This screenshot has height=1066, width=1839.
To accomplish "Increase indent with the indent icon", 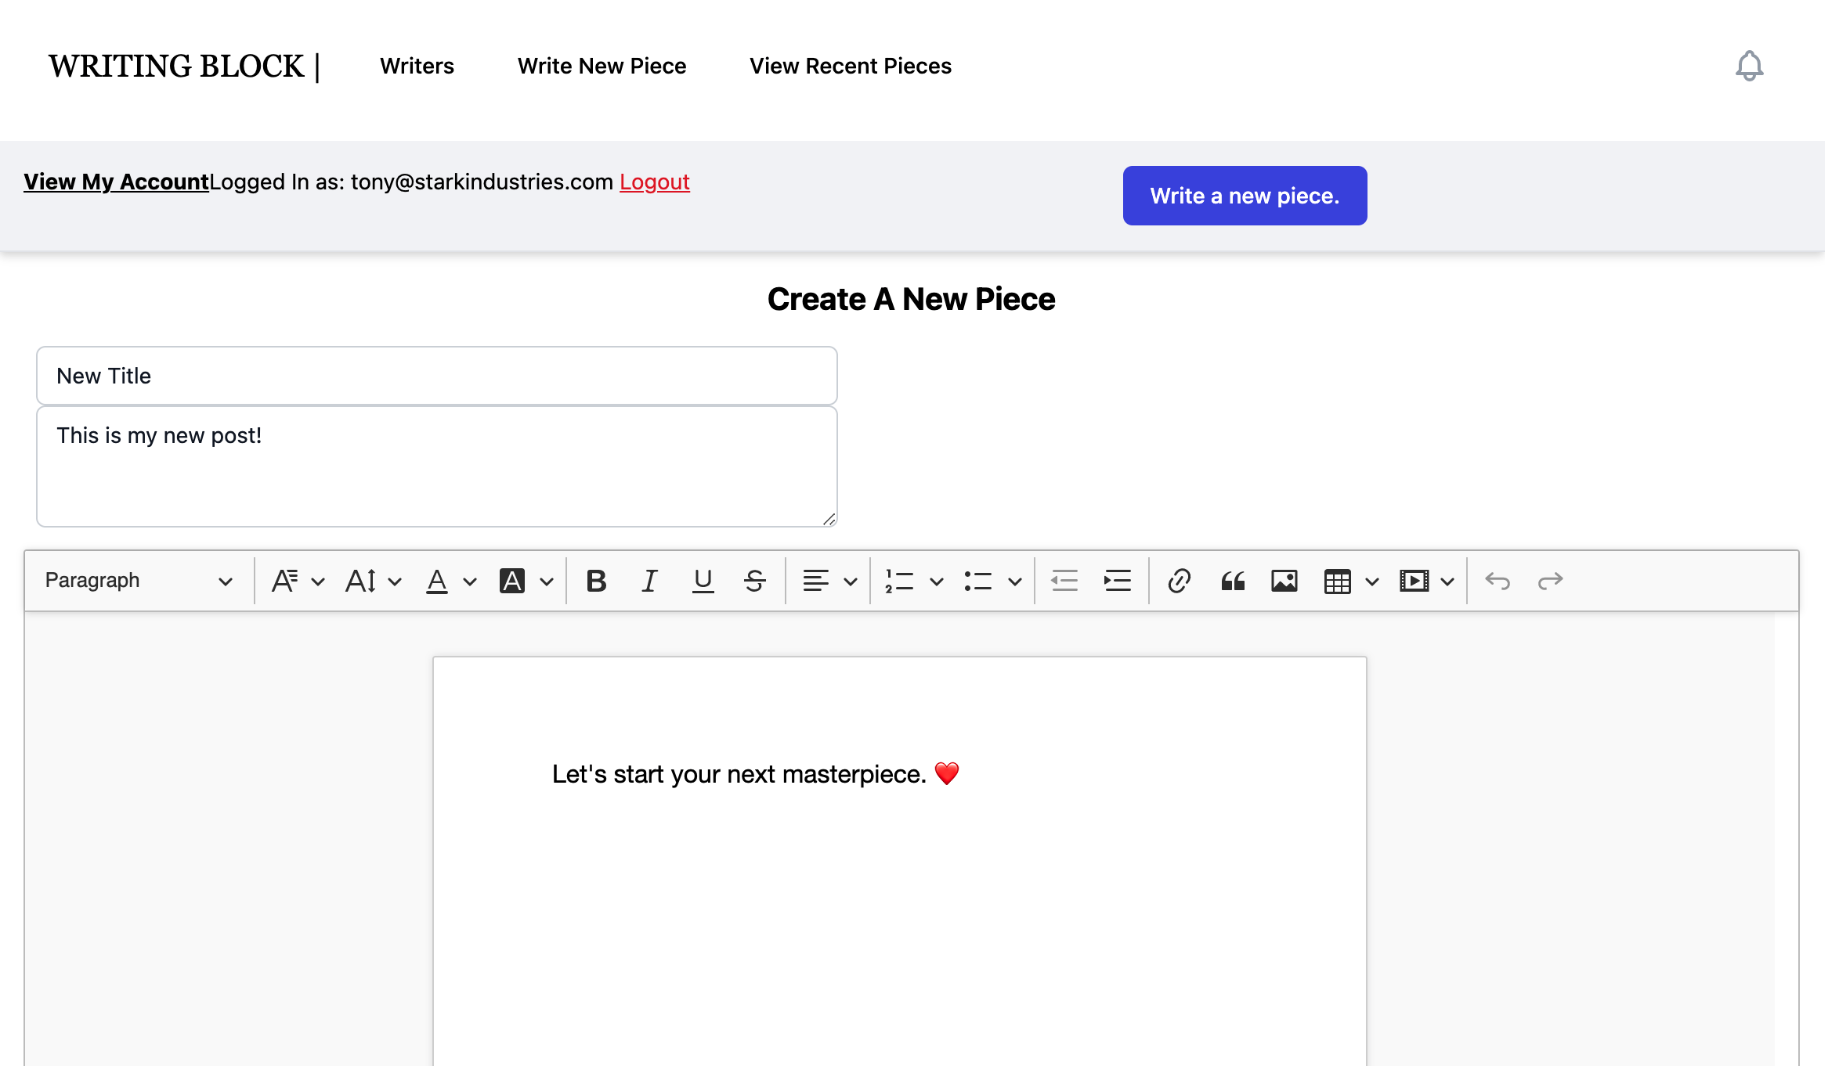I will coord(1117,581).
